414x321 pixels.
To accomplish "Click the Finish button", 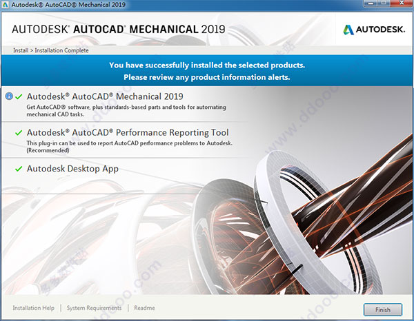I will [383, 310].
